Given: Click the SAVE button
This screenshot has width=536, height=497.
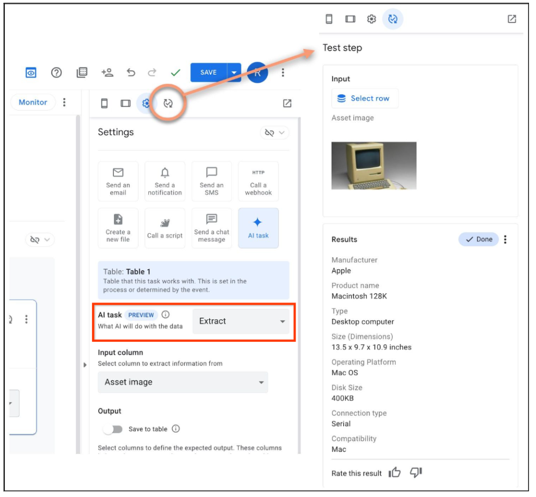Looking at the screenshot, I should click(x=208, y=72).
